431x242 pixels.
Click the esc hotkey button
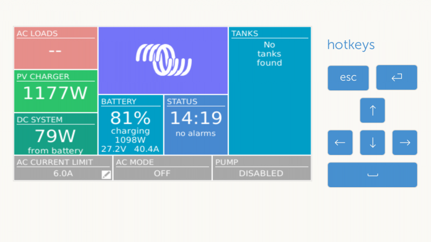[x=348, y=77]
